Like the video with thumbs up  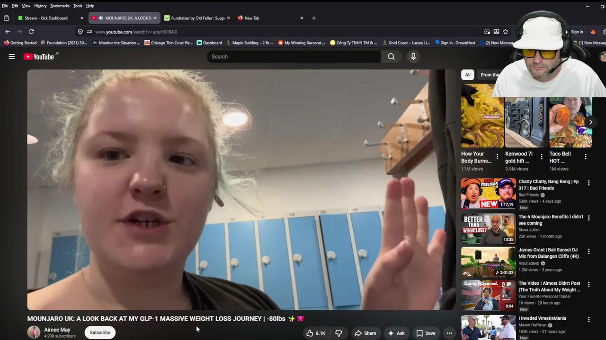click(x=315, y=333)
